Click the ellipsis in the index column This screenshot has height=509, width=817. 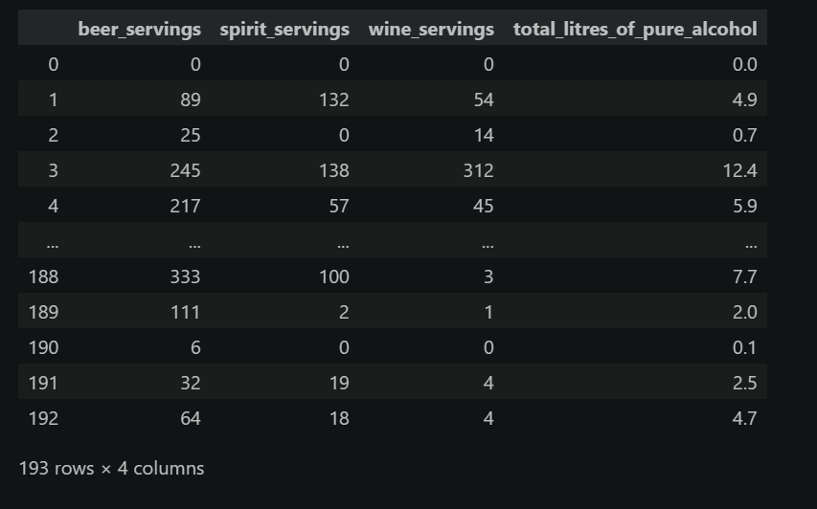pyautogui.click(x=52, y=244)
